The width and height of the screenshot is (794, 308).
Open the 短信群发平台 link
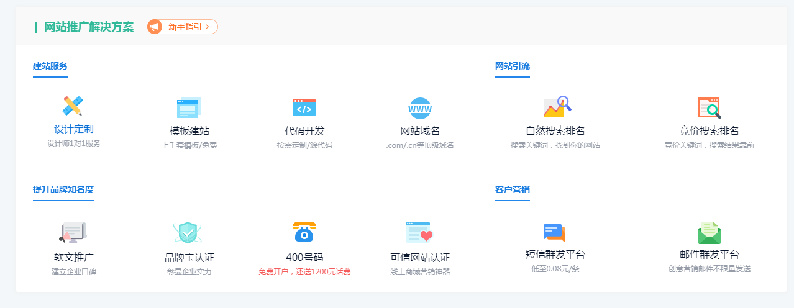tap(555, 255)
